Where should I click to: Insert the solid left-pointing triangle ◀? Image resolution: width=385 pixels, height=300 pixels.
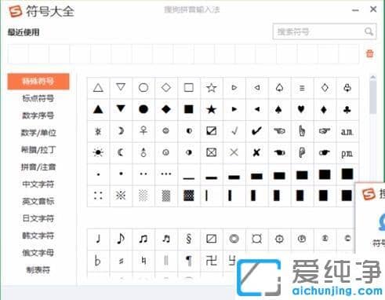tap(257, 109)
